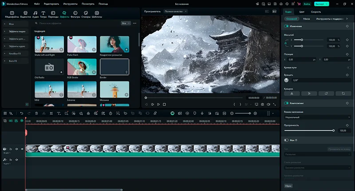Click the three-dots more options in effects
This screenshot has height=191, width=355.
point(135,23)
